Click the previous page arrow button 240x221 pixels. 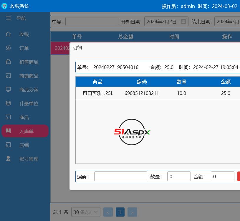[x=108, y=212]
